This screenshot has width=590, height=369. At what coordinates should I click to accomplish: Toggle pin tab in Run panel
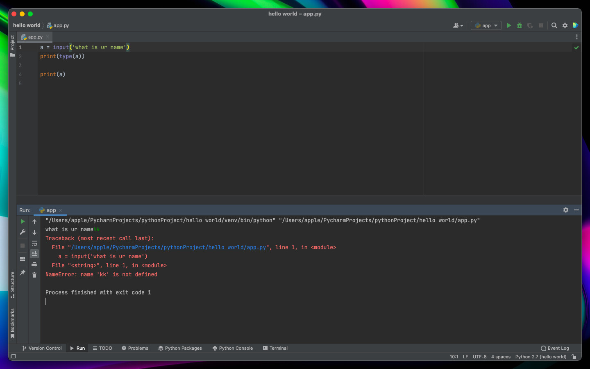coord(23,272)
